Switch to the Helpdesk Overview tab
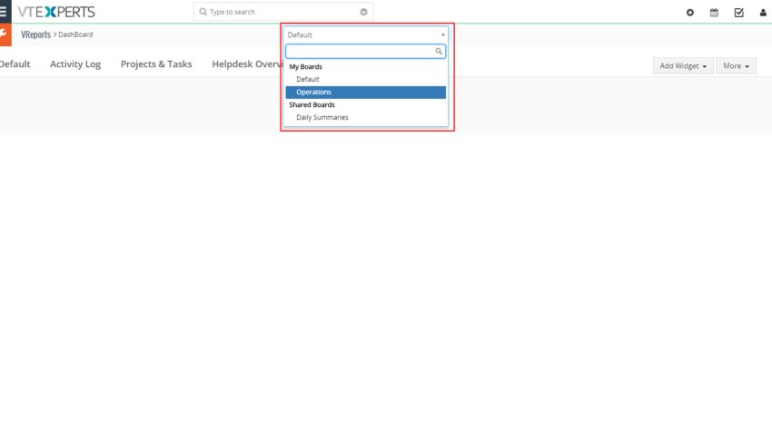This screenshot has width=772, height=440. (246, 64)
